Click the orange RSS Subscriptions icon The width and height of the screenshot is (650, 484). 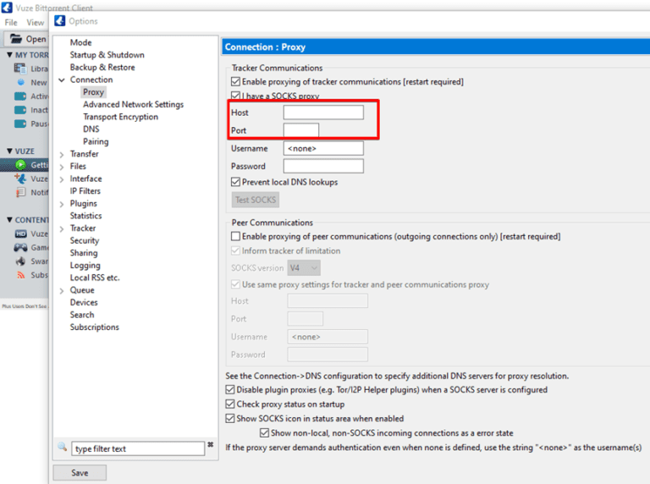(21, 274)
